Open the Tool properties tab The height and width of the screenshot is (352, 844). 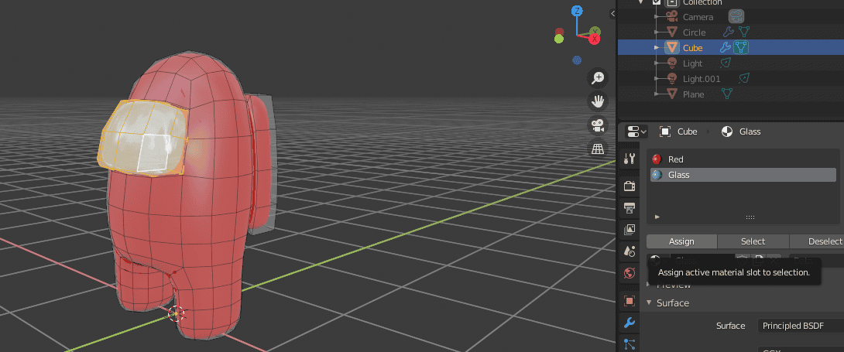tap(630, 159)
